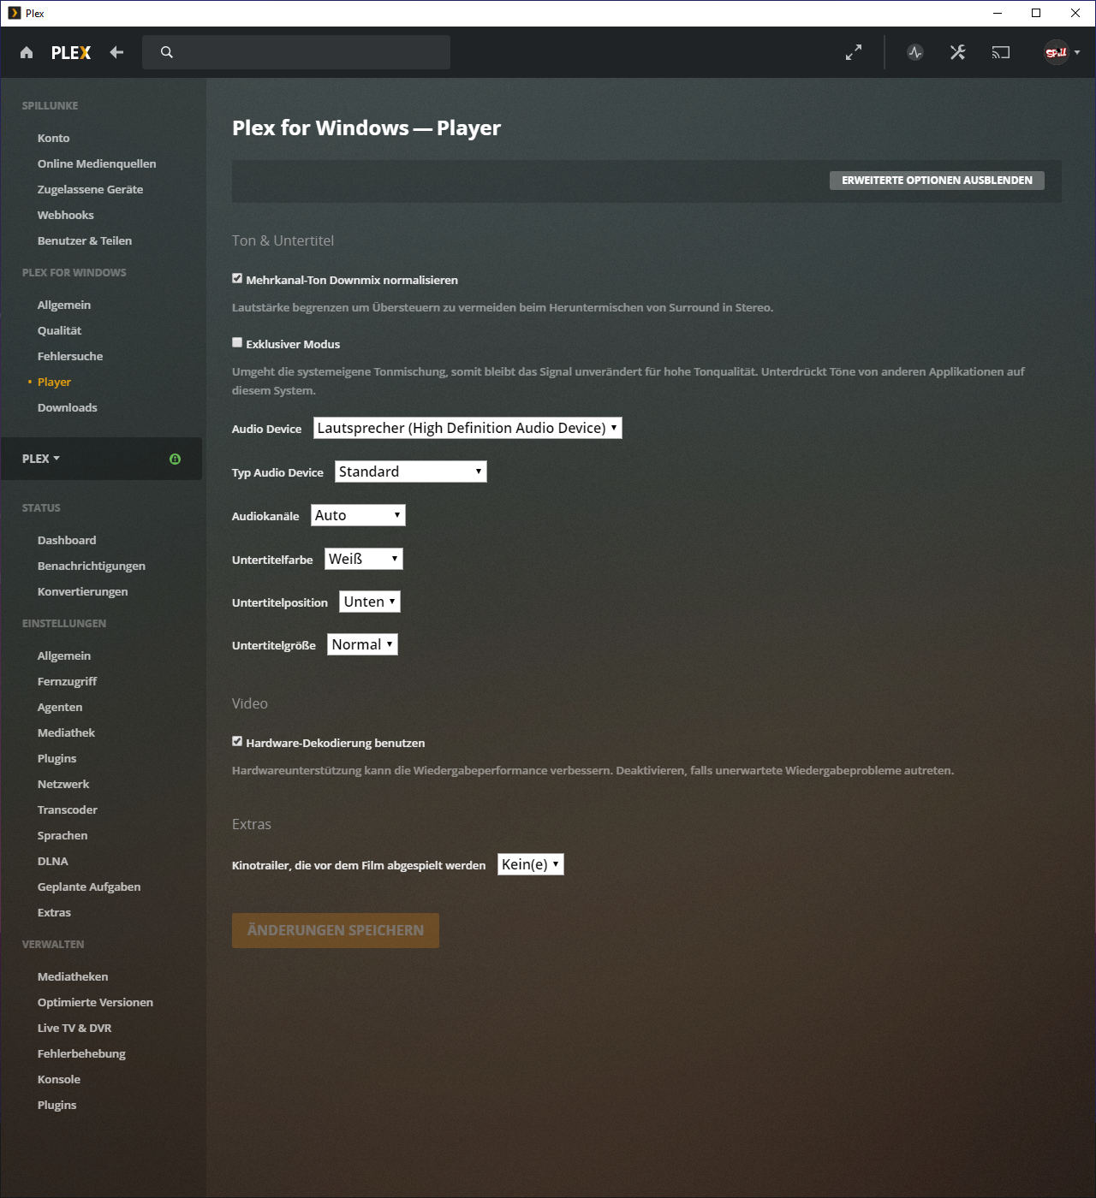Toggle Mehrkanal-Ton Downmix normalisieren checkbox
Image resolution: width=1096 pixels, height=1198 pixels.
(237, 278)
